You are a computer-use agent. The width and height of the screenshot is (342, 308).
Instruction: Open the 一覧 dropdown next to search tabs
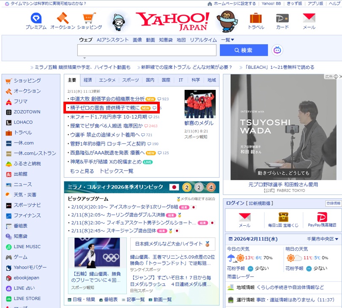click(x=228, y=40)
